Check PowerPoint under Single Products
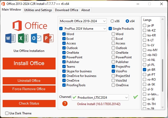The height and width of the screenshot is (118, 168). tap(113, 57)
